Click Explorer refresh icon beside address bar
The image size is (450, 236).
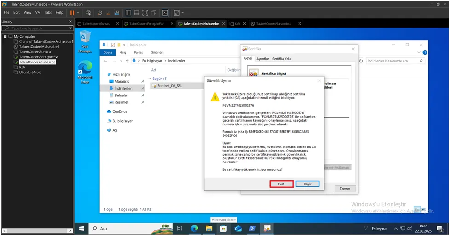[361, 61]
